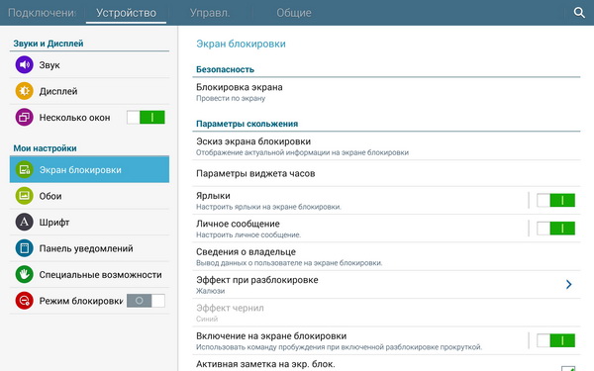Click the orange Дисплей brightness icon
This screenshot has height=371, width=594.
pyautogui.click(x=24, y=91)
